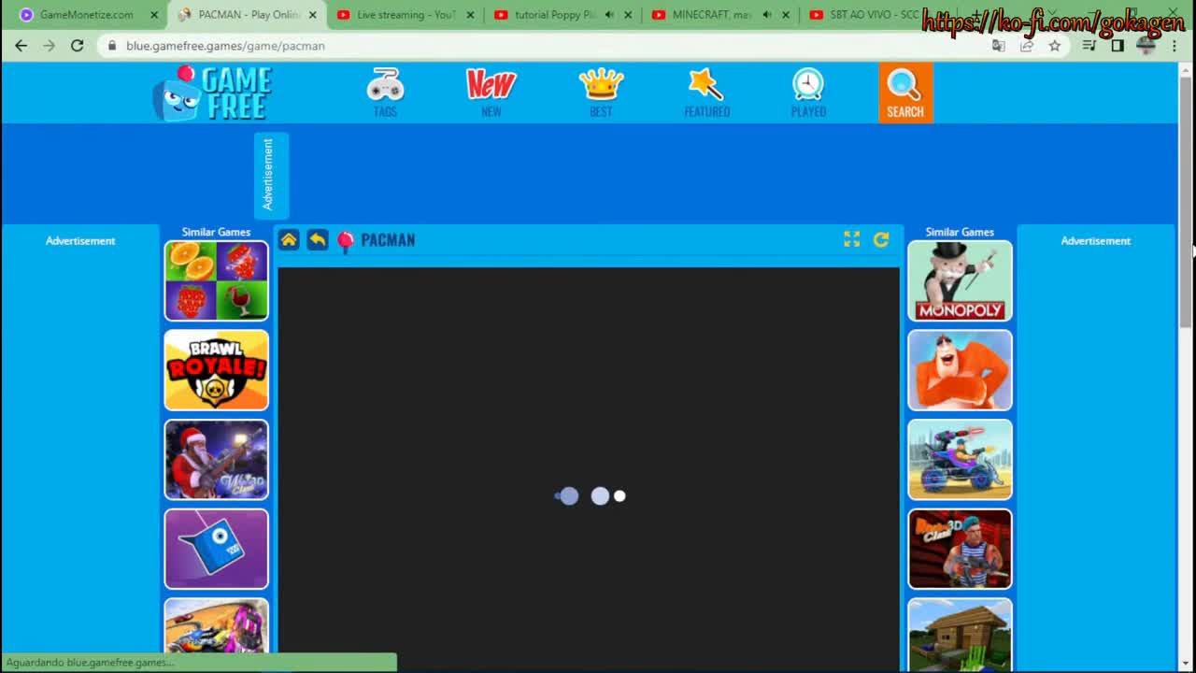Viewport: 1196px width, 673px height.
Task: Open the Brawl Royale game thumbnail
Action: pos(216,370)
